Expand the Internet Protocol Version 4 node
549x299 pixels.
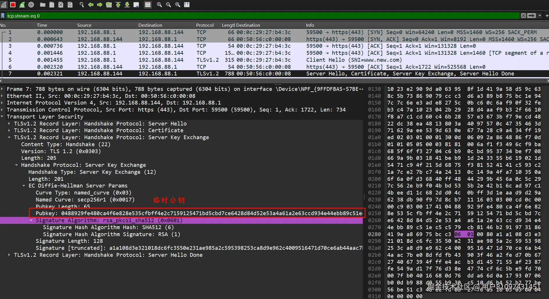pyautogui.click(x=2, y=103)
